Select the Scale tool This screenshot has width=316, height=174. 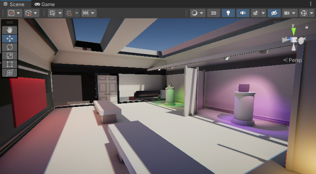point(10,56)
